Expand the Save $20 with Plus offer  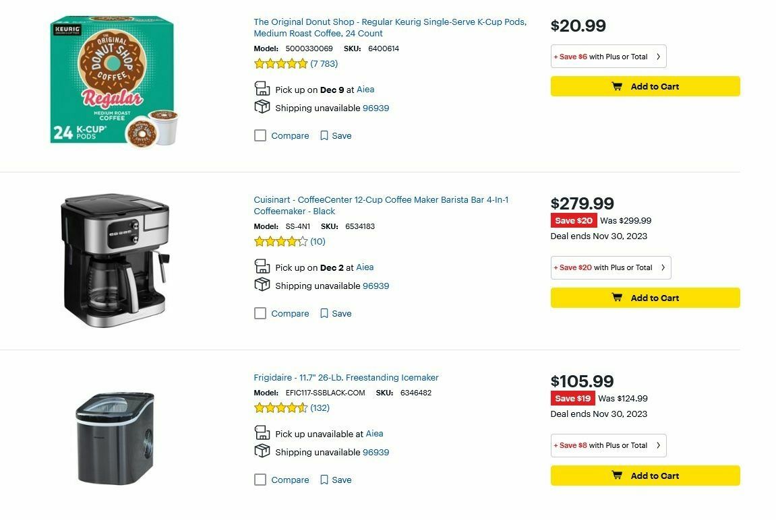click(610, 267)
